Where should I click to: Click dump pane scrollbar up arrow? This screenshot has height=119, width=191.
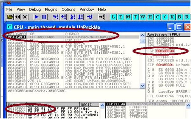pyautogui.click(x=102, y=106)
